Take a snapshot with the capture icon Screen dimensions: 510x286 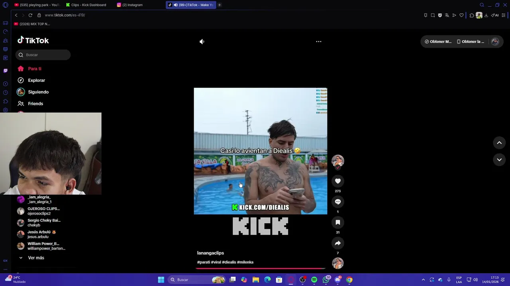[433, 15]
